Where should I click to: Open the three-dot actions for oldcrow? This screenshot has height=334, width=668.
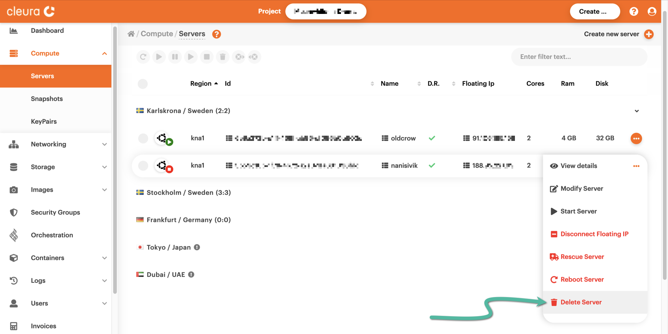coord(636,138)
